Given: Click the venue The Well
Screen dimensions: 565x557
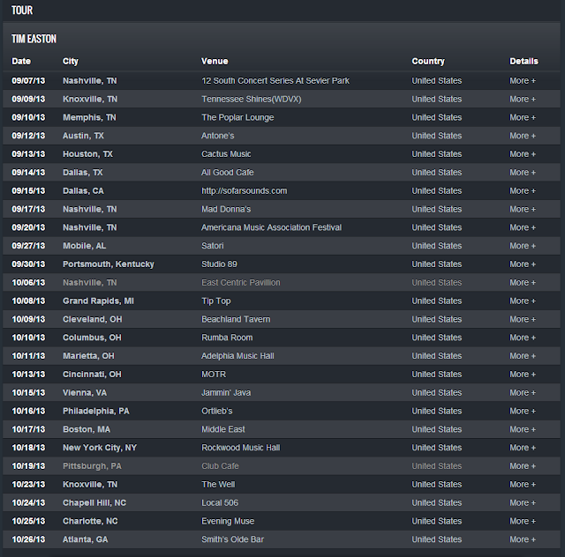Looking at the screenshot, I should coord(218,485).
